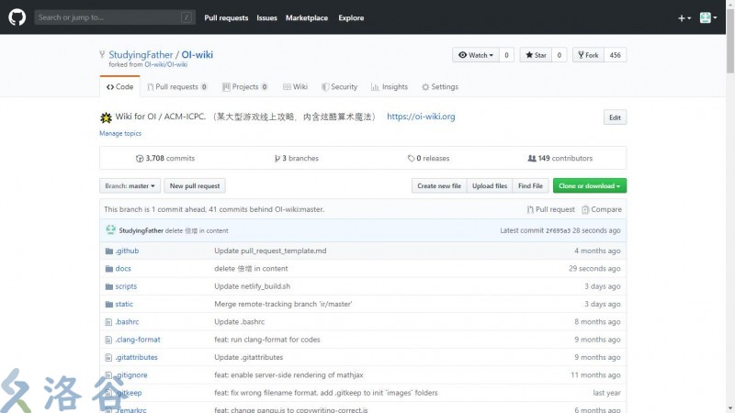Open the user avatar menu
Viewport: 735px width, 413px height.
[707, 17]
